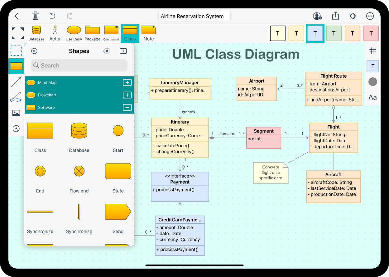Delete using the trash button
This screenshot has width=389, height=277.
tap(36, 16)
